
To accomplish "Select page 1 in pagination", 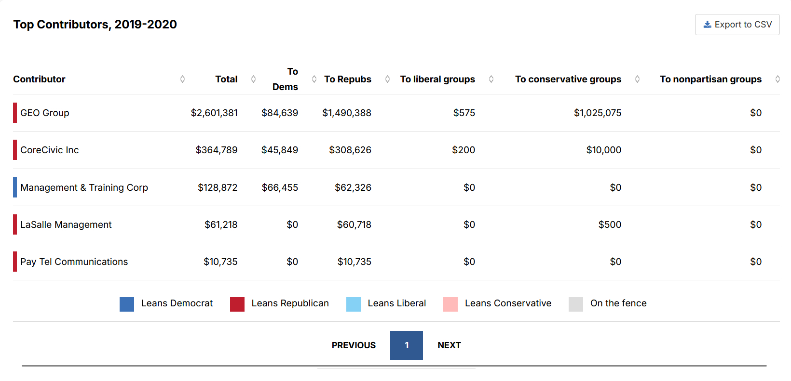I will [x=407, y=345].
